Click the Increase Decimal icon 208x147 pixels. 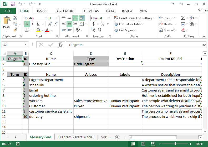point(93,30)
